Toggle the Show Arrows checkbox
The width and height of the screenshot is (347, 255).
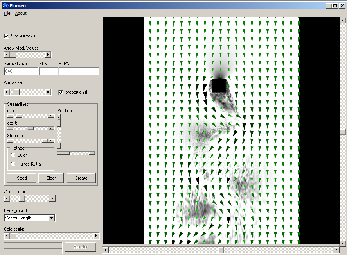(6, 36)
